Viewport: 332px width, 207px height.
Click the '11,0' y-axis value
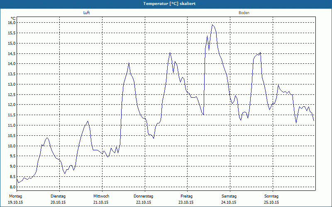pyautogui.click(x=12, y=125)
